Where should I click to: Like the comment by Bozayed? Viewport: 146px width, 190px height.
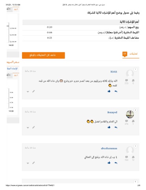[x=109, y=127]
